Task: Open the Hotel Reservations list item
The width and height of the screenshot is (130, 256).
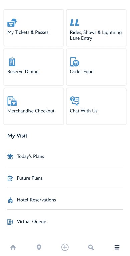Action: [65, 200]
